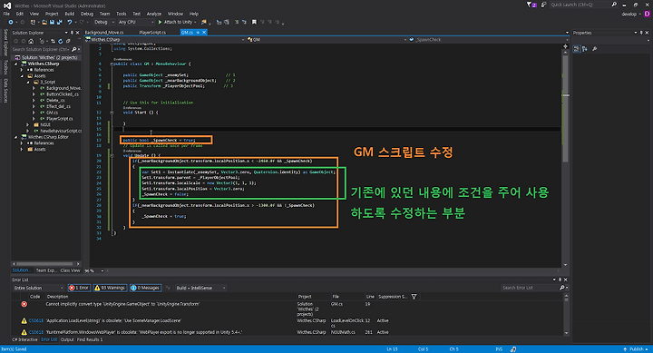Open the File menu
This screenshot has height=353, width=653.
[x=6, y=14]
